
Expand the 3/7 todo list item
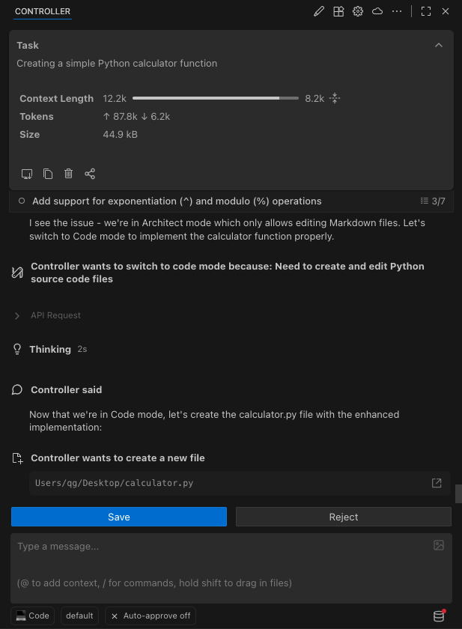click(433, 201)
